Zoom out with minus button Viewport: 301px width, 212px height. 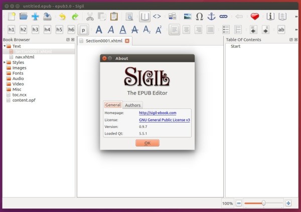pos(239,203)
